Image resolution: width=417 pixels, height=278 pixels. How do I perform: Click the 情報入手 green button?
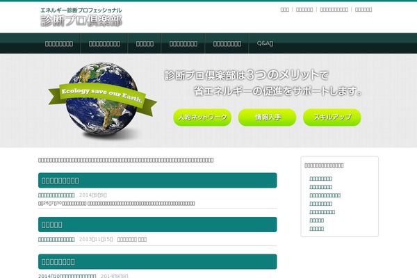(x=267, y=117)
